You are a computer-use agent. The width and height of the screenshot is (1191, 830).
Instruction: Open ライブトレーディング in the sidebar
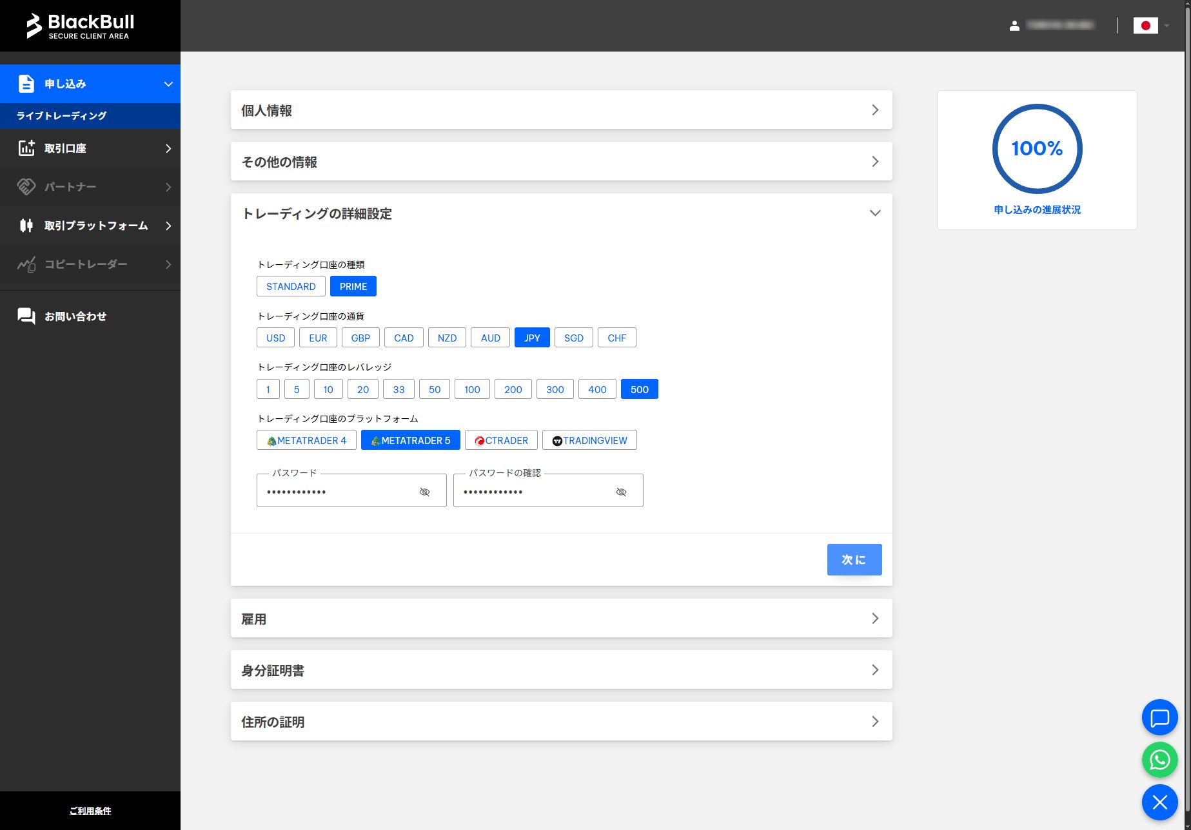tap(62, 116)
